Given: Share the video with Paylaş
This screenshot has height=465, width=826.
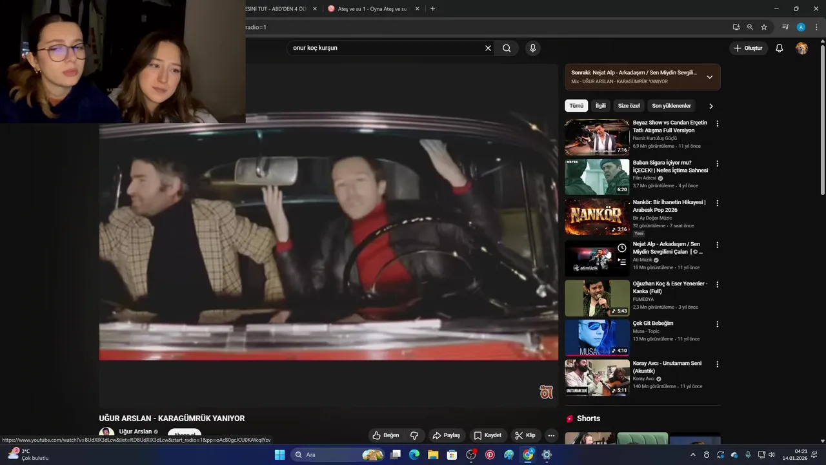Looking at the screenshot, I should point(446,435).
